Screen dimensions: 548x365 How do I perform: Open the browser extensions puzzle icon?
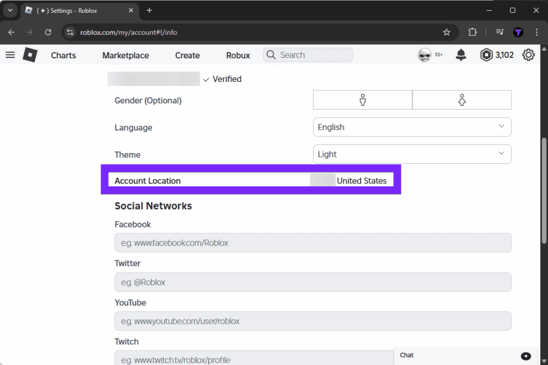click(x=472, y=32)
